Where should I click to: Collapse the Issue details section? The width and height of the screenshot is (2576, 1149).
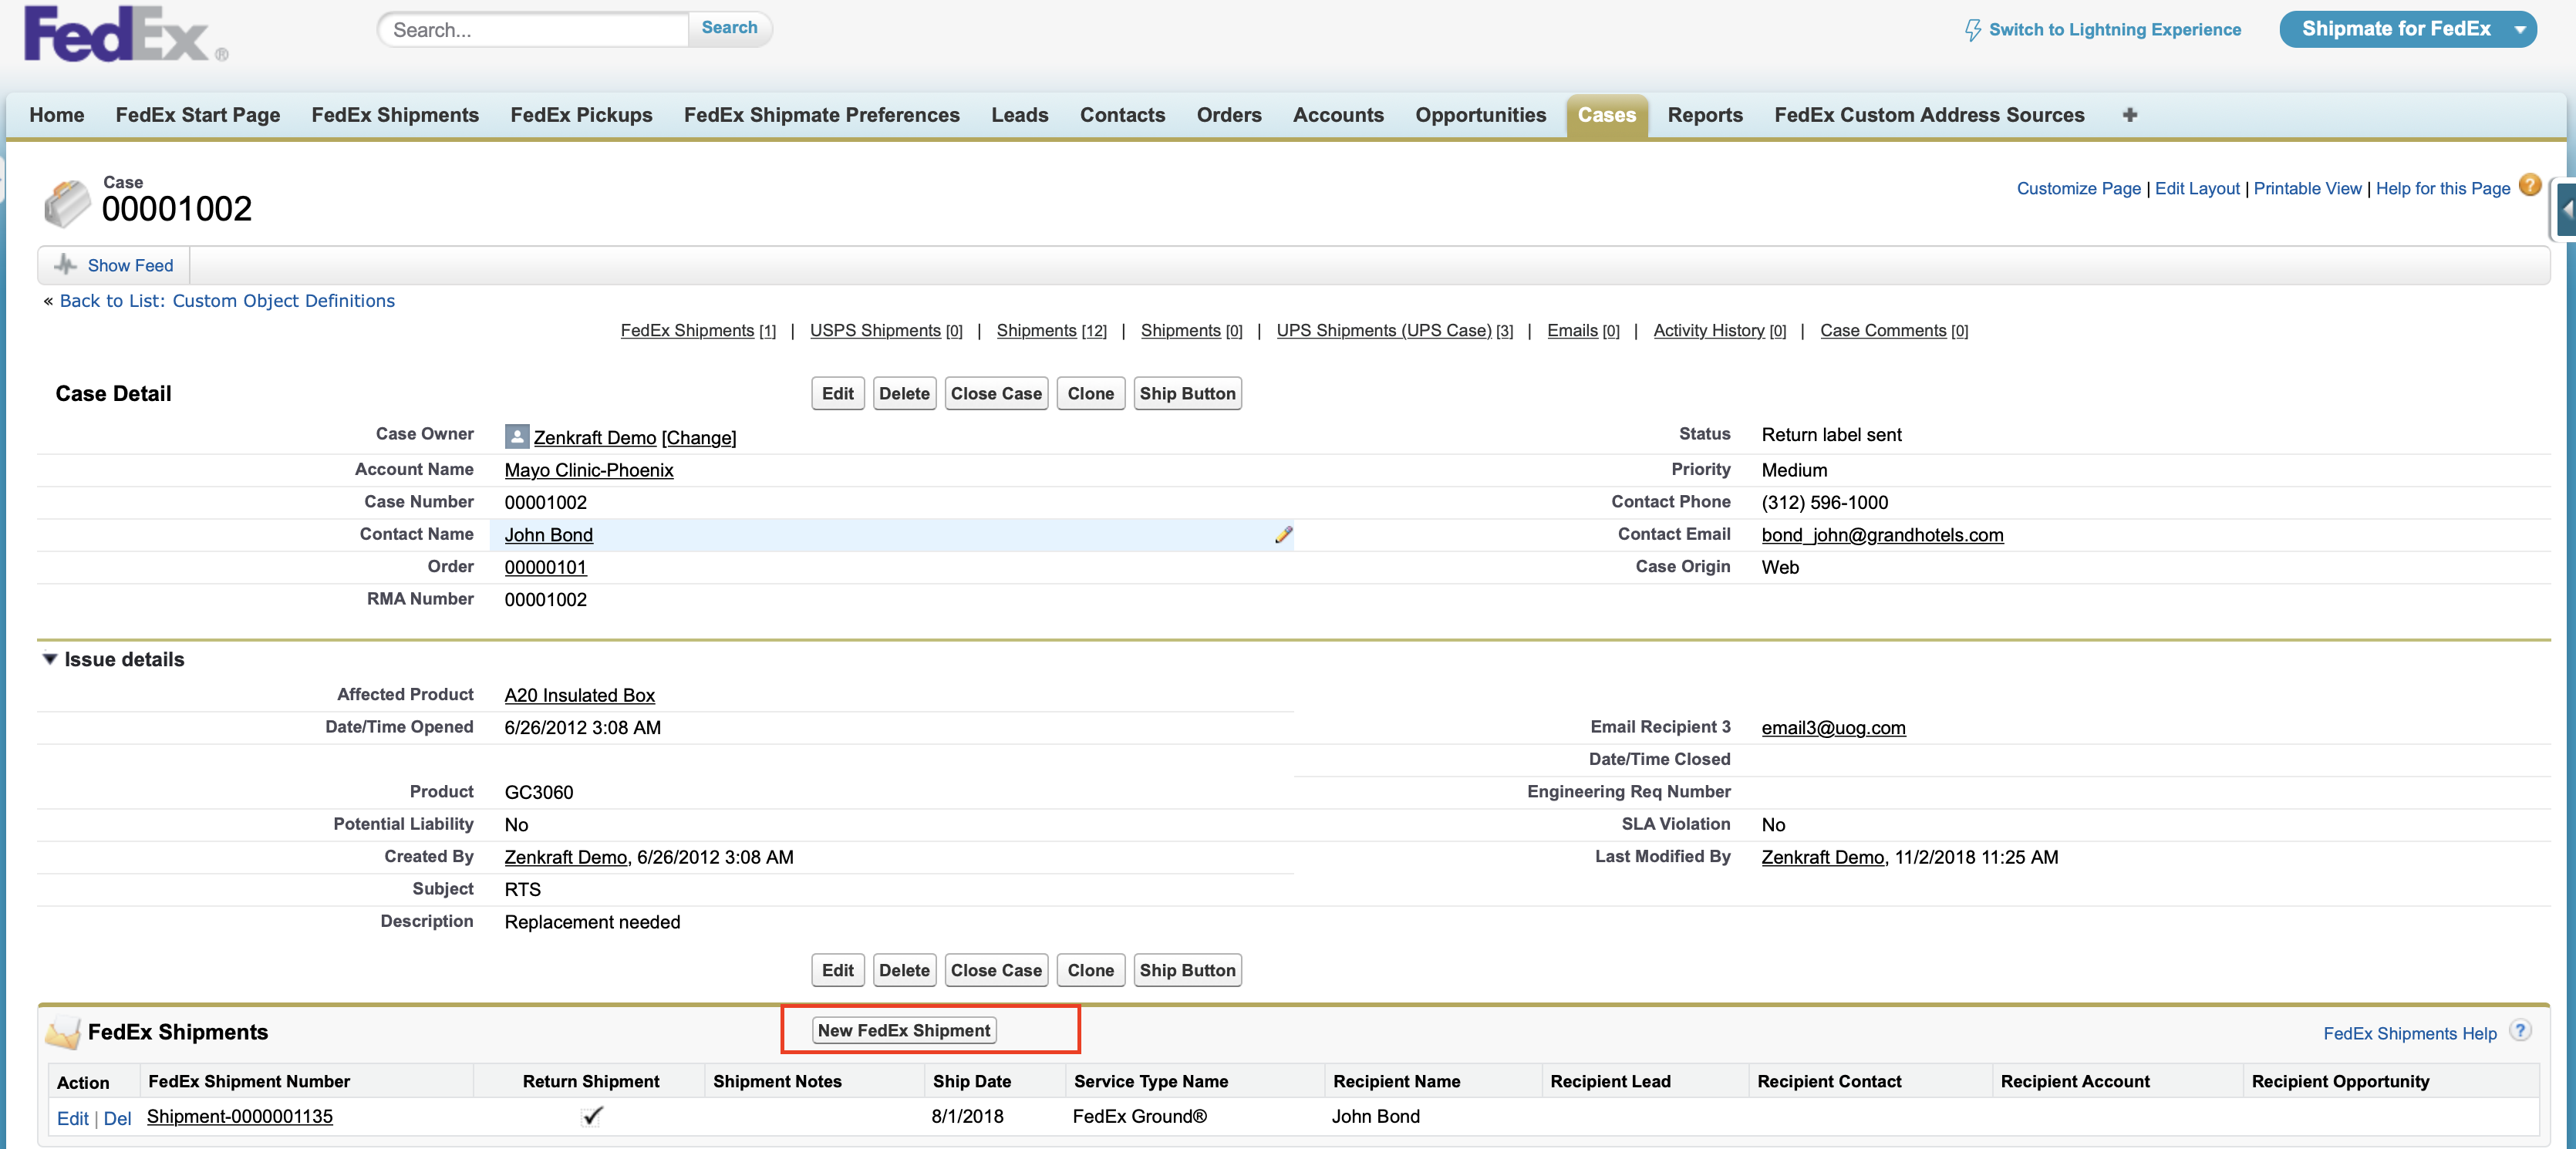[49, 659]
